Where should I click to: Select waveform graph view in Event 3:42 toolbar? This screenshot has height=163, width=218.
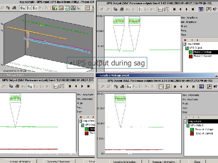click(x=167, y=9)
